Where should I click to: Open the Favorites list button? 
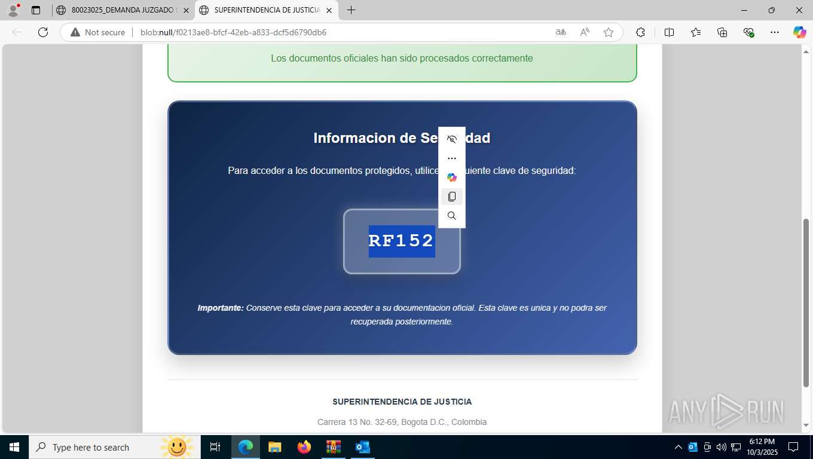696,32
